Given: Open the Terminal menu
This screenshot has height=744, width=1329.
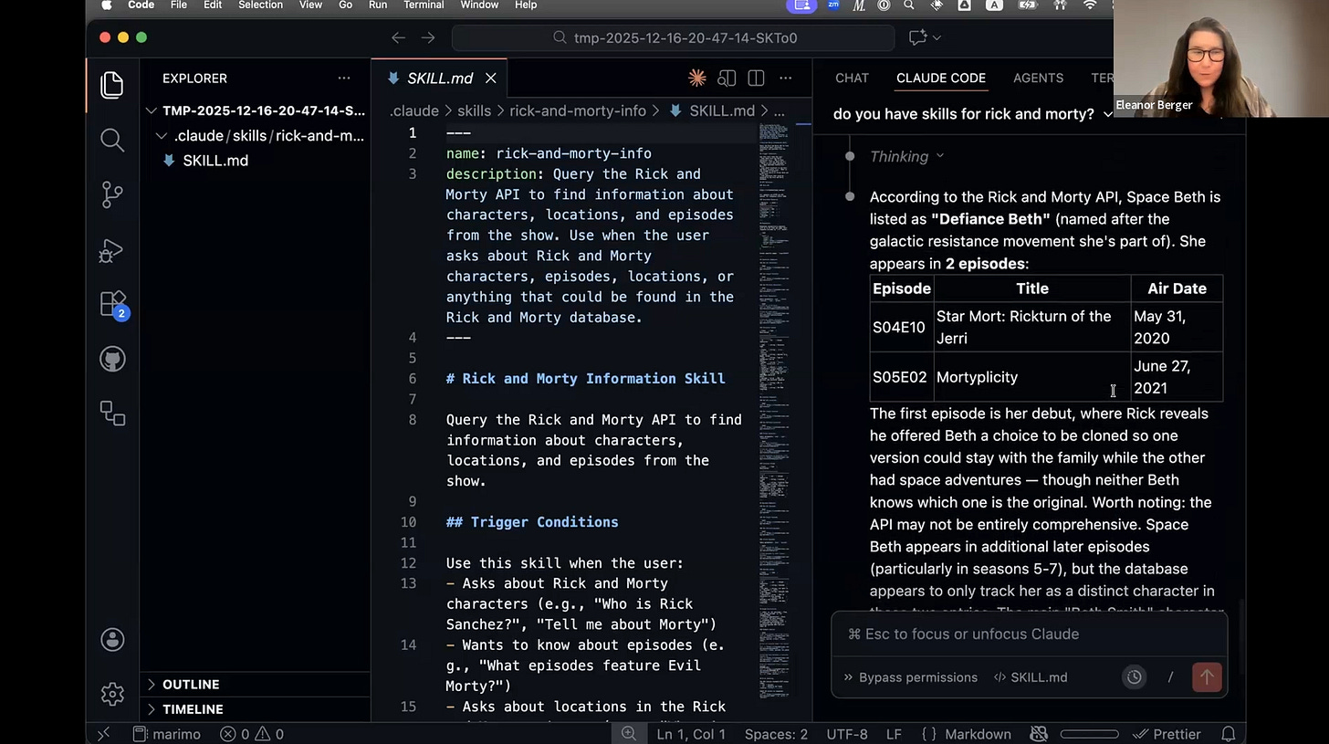Looking at the screenshot, I should click(x=424, y=5).
